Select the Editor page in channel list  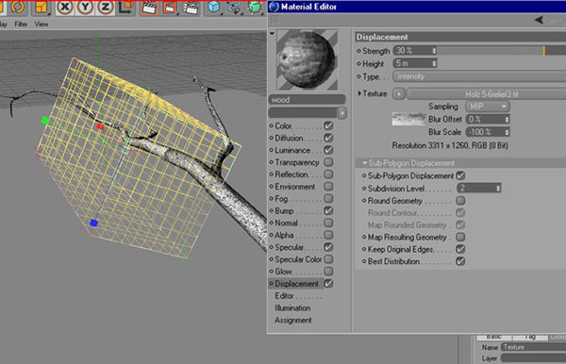tap(284, 296)
